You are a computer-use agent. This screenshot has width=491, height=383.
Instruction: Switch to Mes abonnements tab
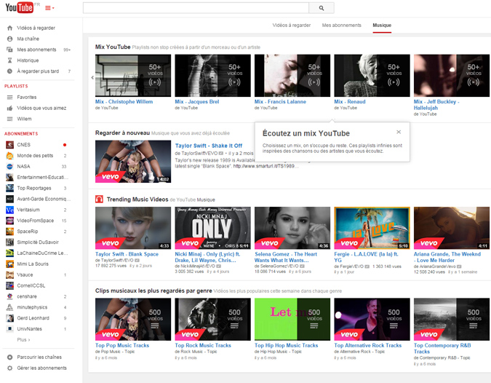click(341, 25)
